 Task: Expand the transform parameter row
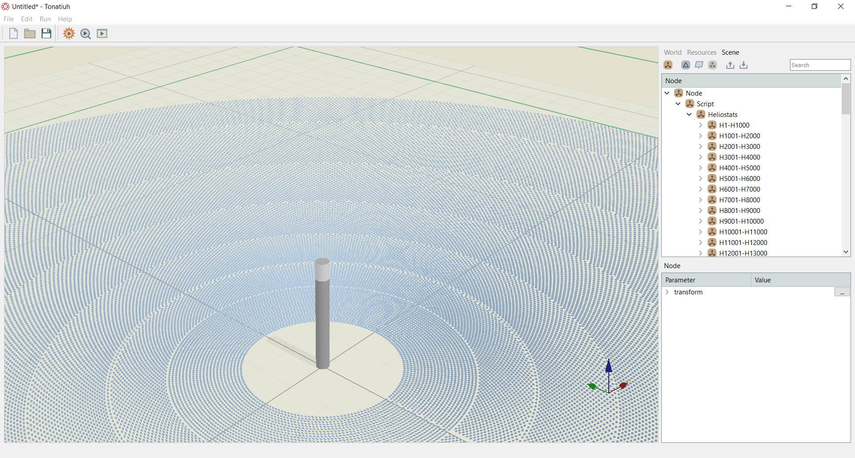pos(667,292)
